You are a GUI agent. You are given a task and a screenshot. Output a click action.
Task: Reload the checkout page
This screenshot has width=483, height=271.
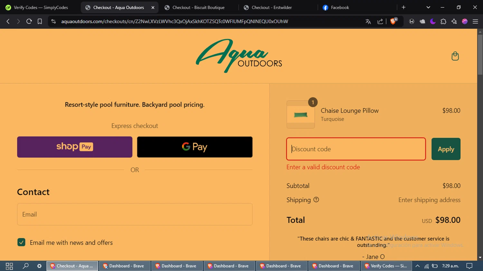click(x=29, y=21)
